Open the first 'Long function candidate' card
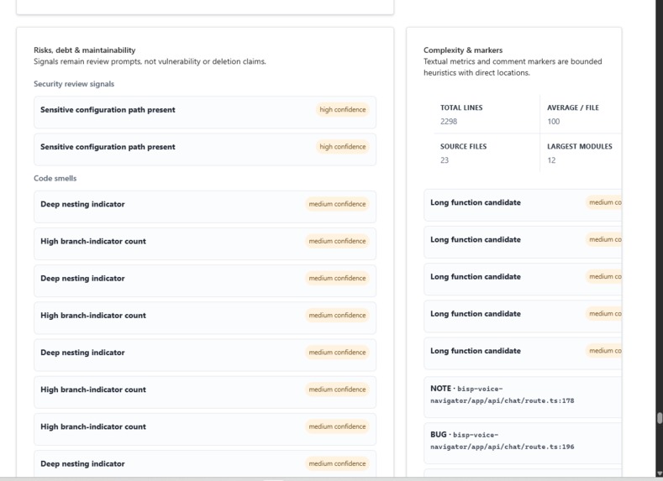The width and height of the screenshot is (663, 481). pyautogui.click(x=523, y=205)
